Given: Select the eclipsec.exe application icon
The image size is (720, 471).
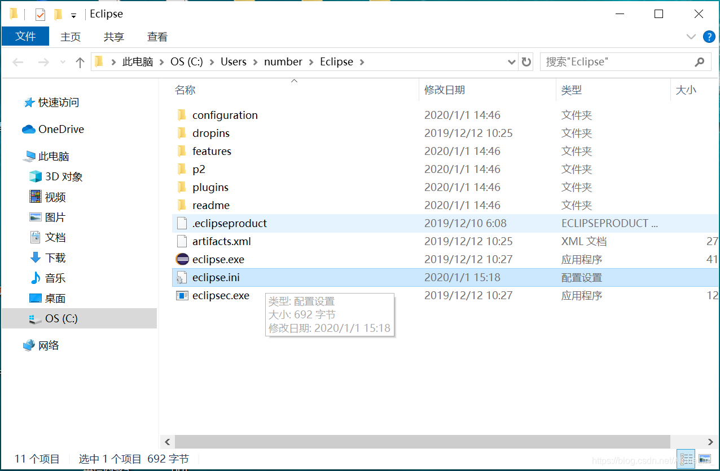Looking at the screenshot, I should pos(182,296).
